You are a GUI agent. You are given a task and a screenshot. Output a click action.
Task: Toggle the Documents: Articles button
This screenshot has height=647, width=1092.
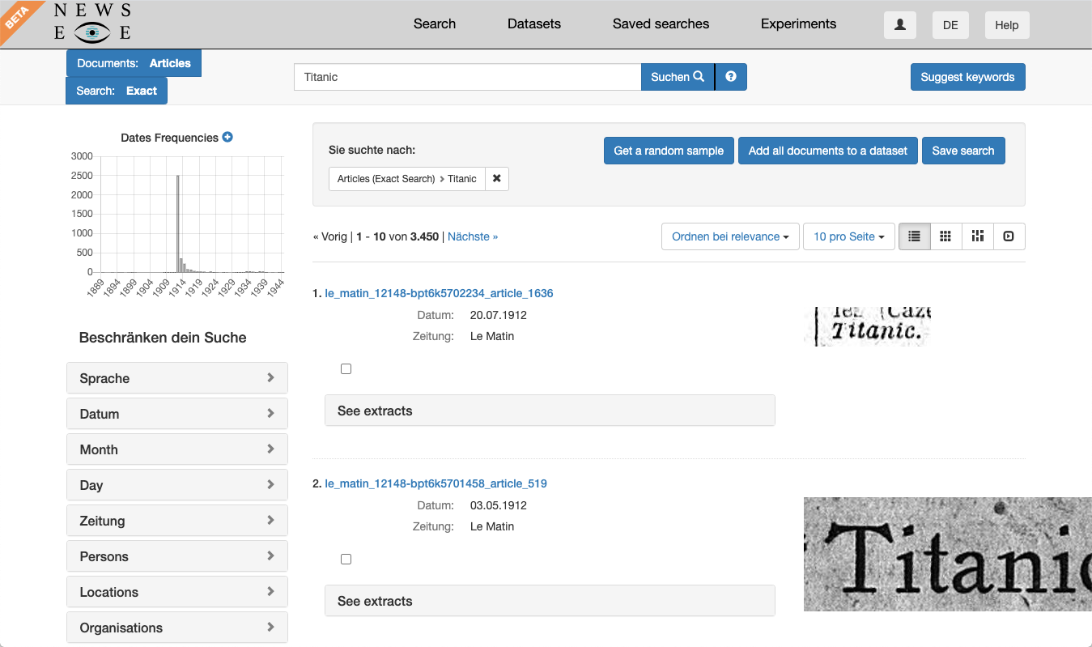coord(134,63)
